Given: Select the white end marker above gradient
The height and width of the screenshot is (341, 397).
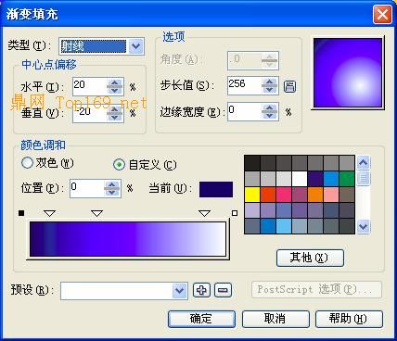Looking at the screenshot, I should coord(235,213).
